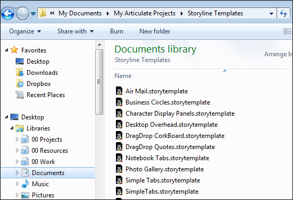Open the recent pages dropdown arrow

coord(34,14)
